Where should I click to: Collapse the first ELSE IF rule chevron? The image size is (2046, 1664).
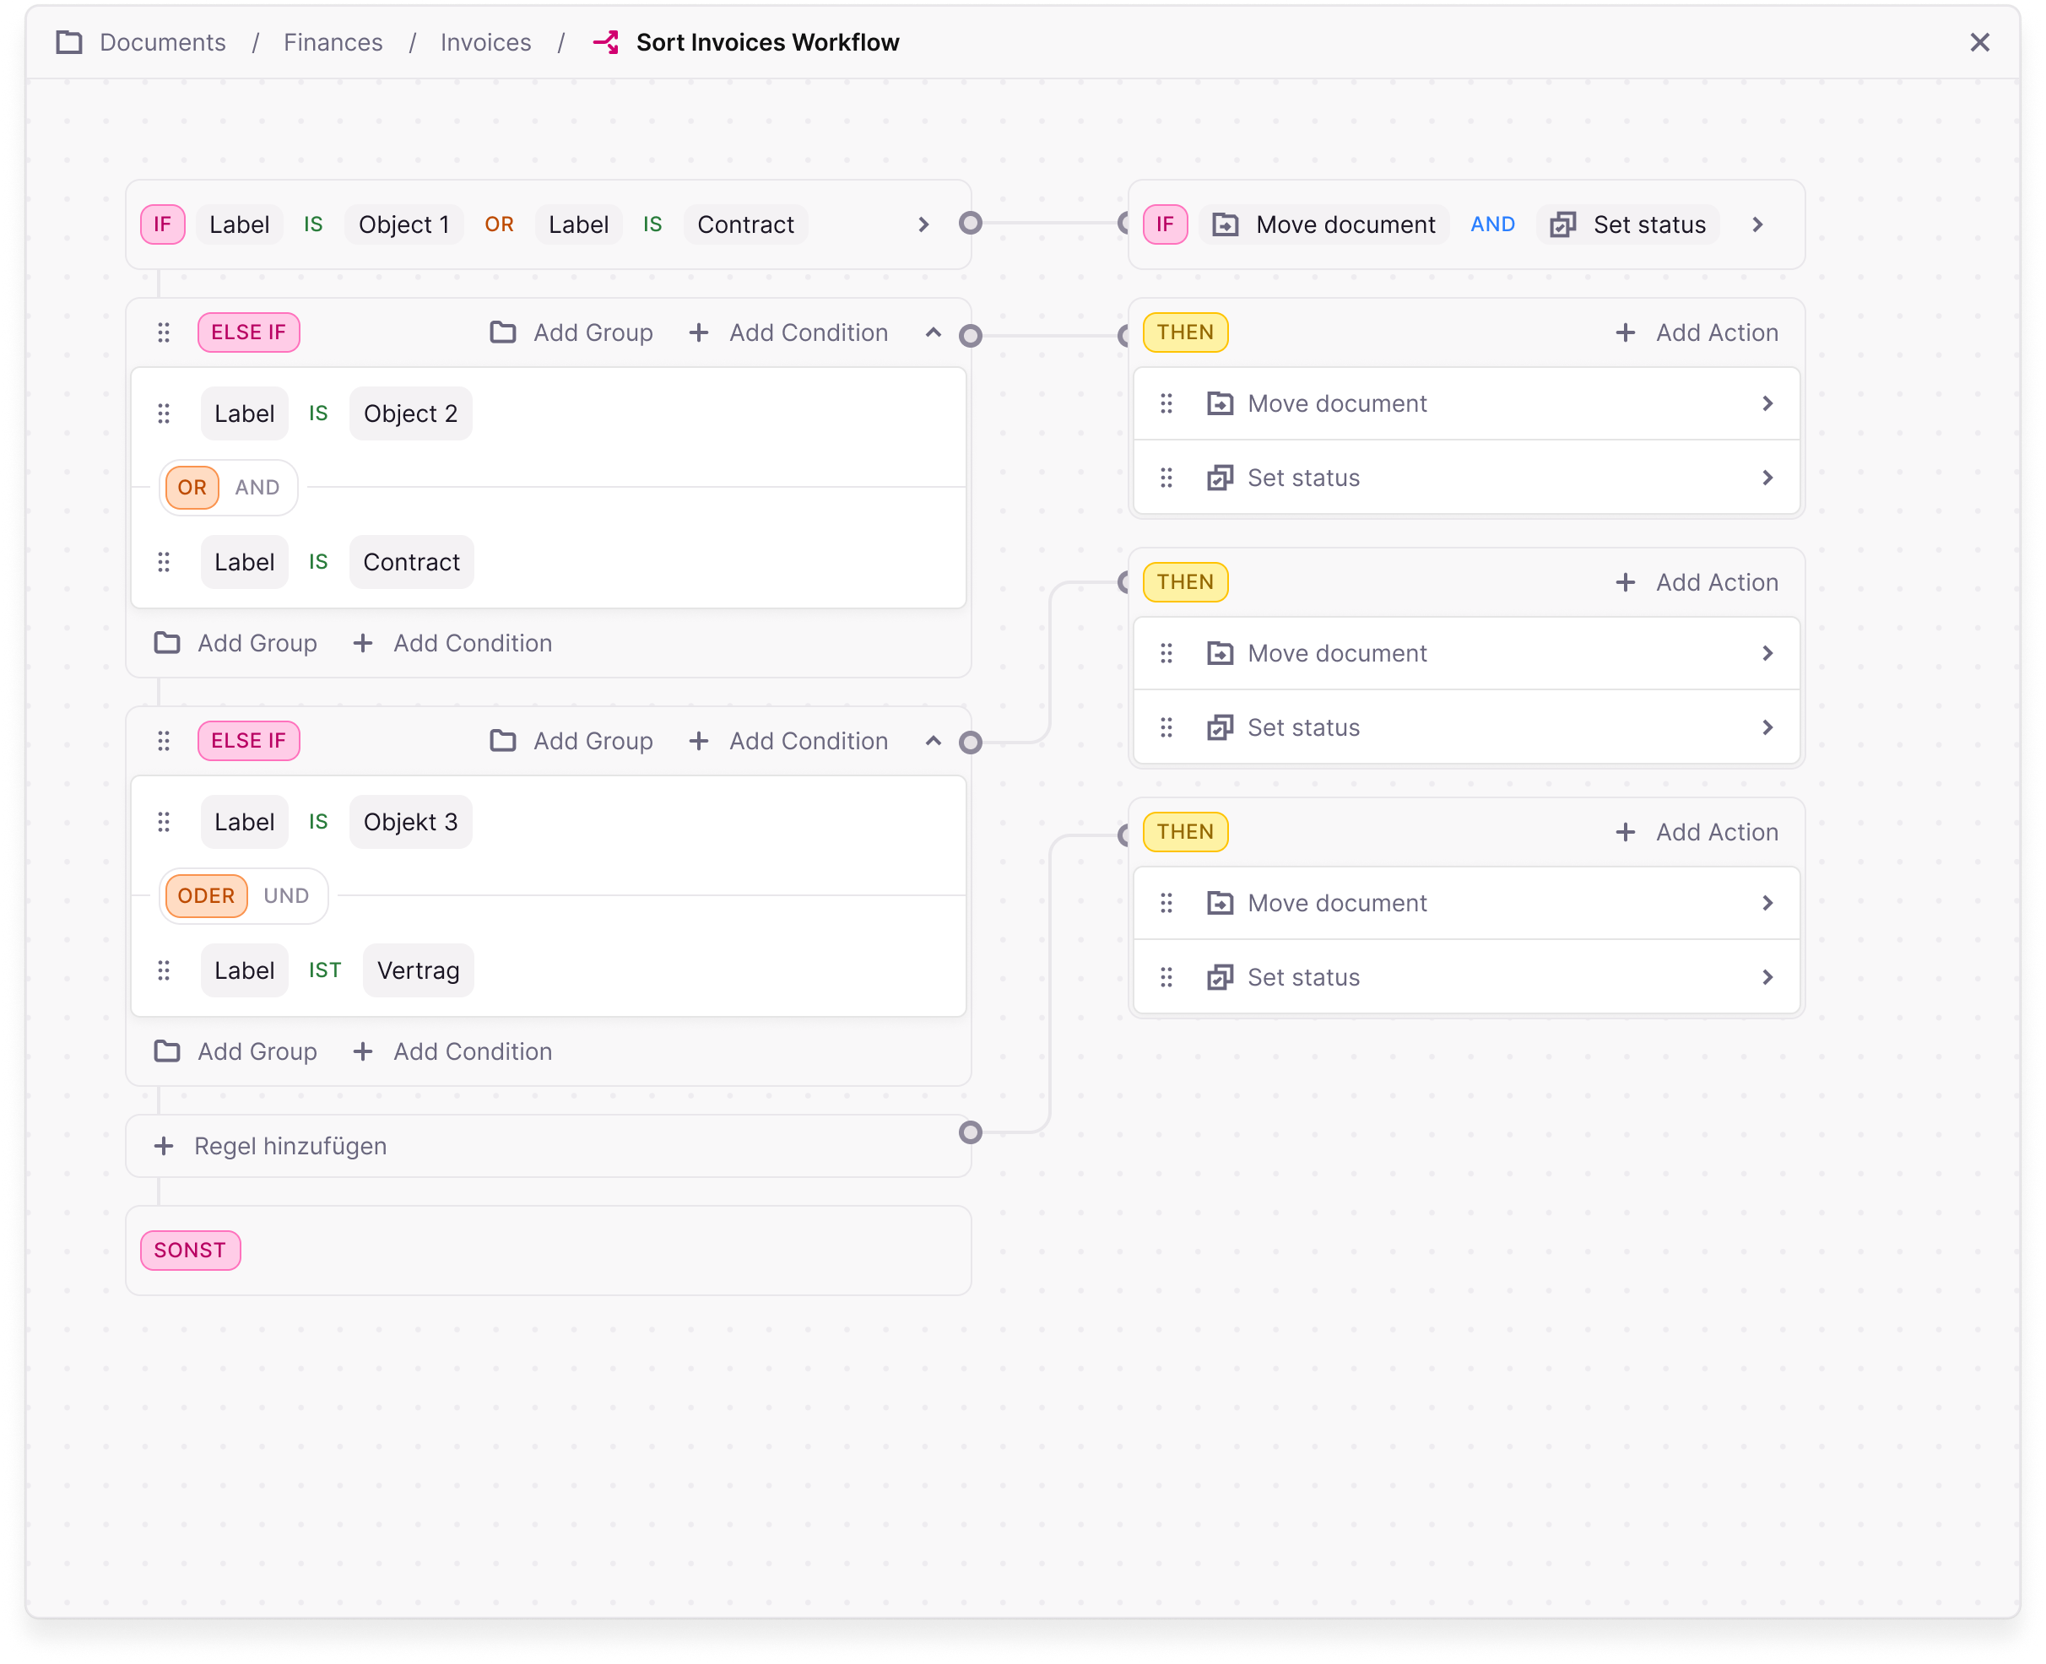coord(933,332)
